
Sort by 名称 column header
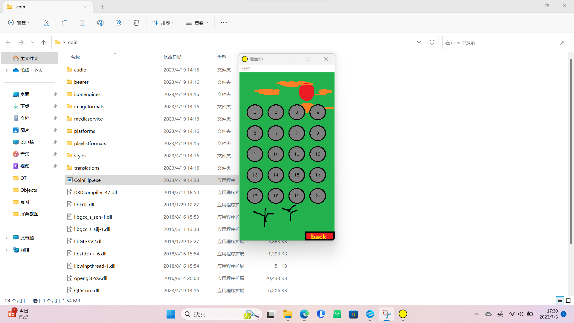coord(75,57)
